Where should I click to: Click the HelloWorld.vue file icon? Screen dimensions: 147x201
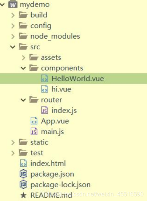point(45,78)
